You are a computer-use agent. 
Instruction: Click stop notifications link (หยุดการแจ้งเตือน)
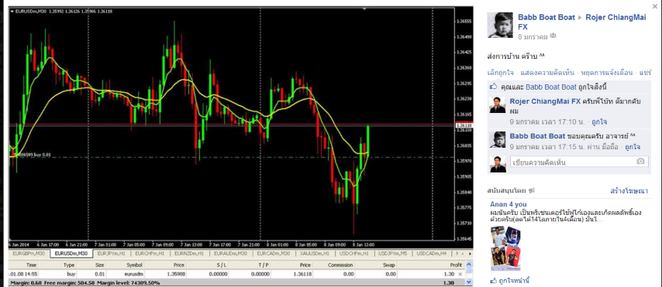click(607, 73)
